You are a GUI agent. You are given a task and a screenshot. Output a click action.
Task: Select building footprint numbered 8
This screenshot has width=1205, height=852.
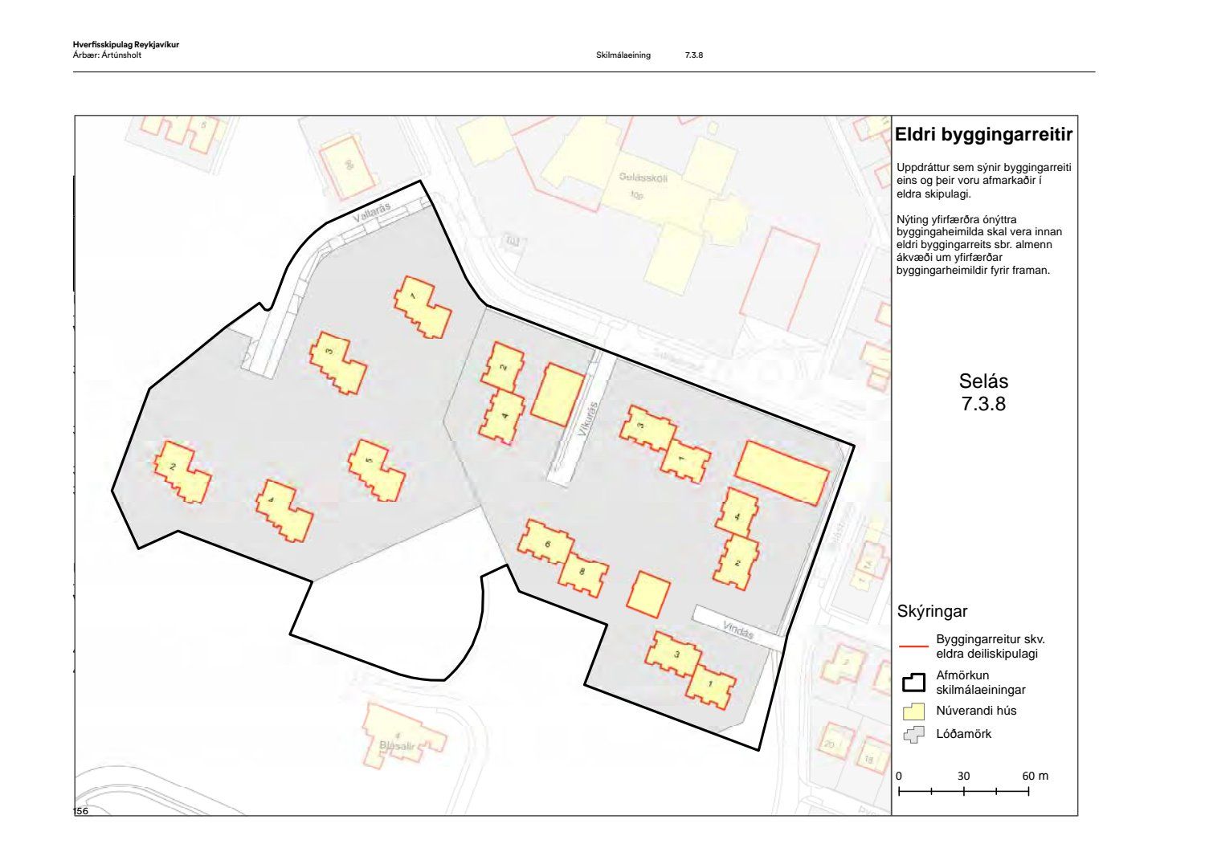584,576
